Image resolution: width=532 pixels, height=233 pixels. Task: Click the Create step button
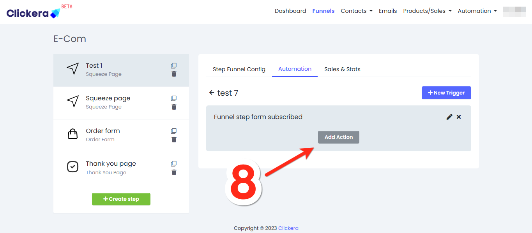[121, 199]
